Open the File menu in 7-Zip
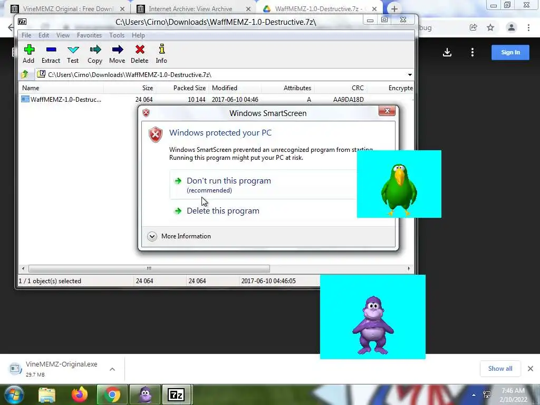Screen dimensions: 540x405 click(26, 35)
